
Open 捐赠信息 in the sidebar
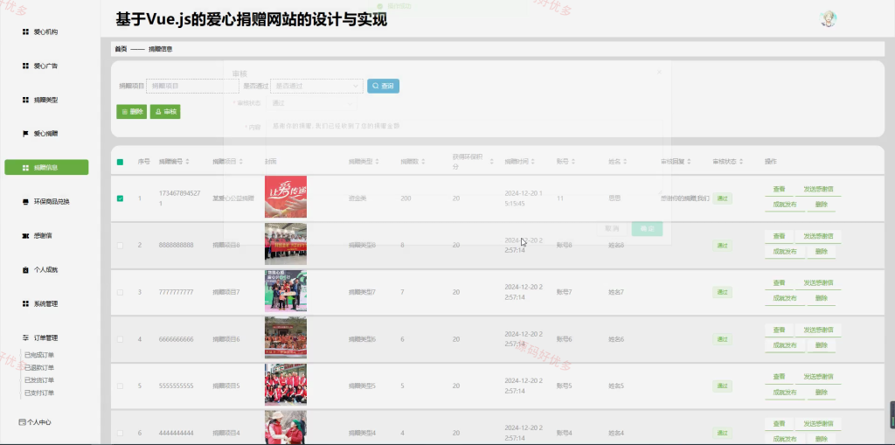[x=46, y=167]
